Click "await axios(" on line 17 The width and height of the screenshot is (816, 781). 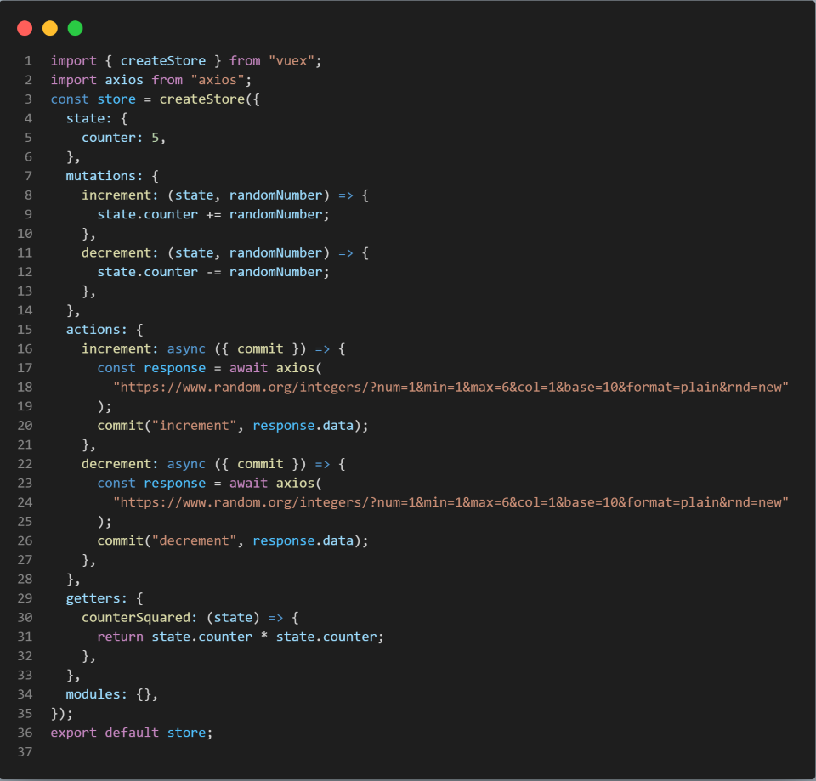(x=275, y=368)
